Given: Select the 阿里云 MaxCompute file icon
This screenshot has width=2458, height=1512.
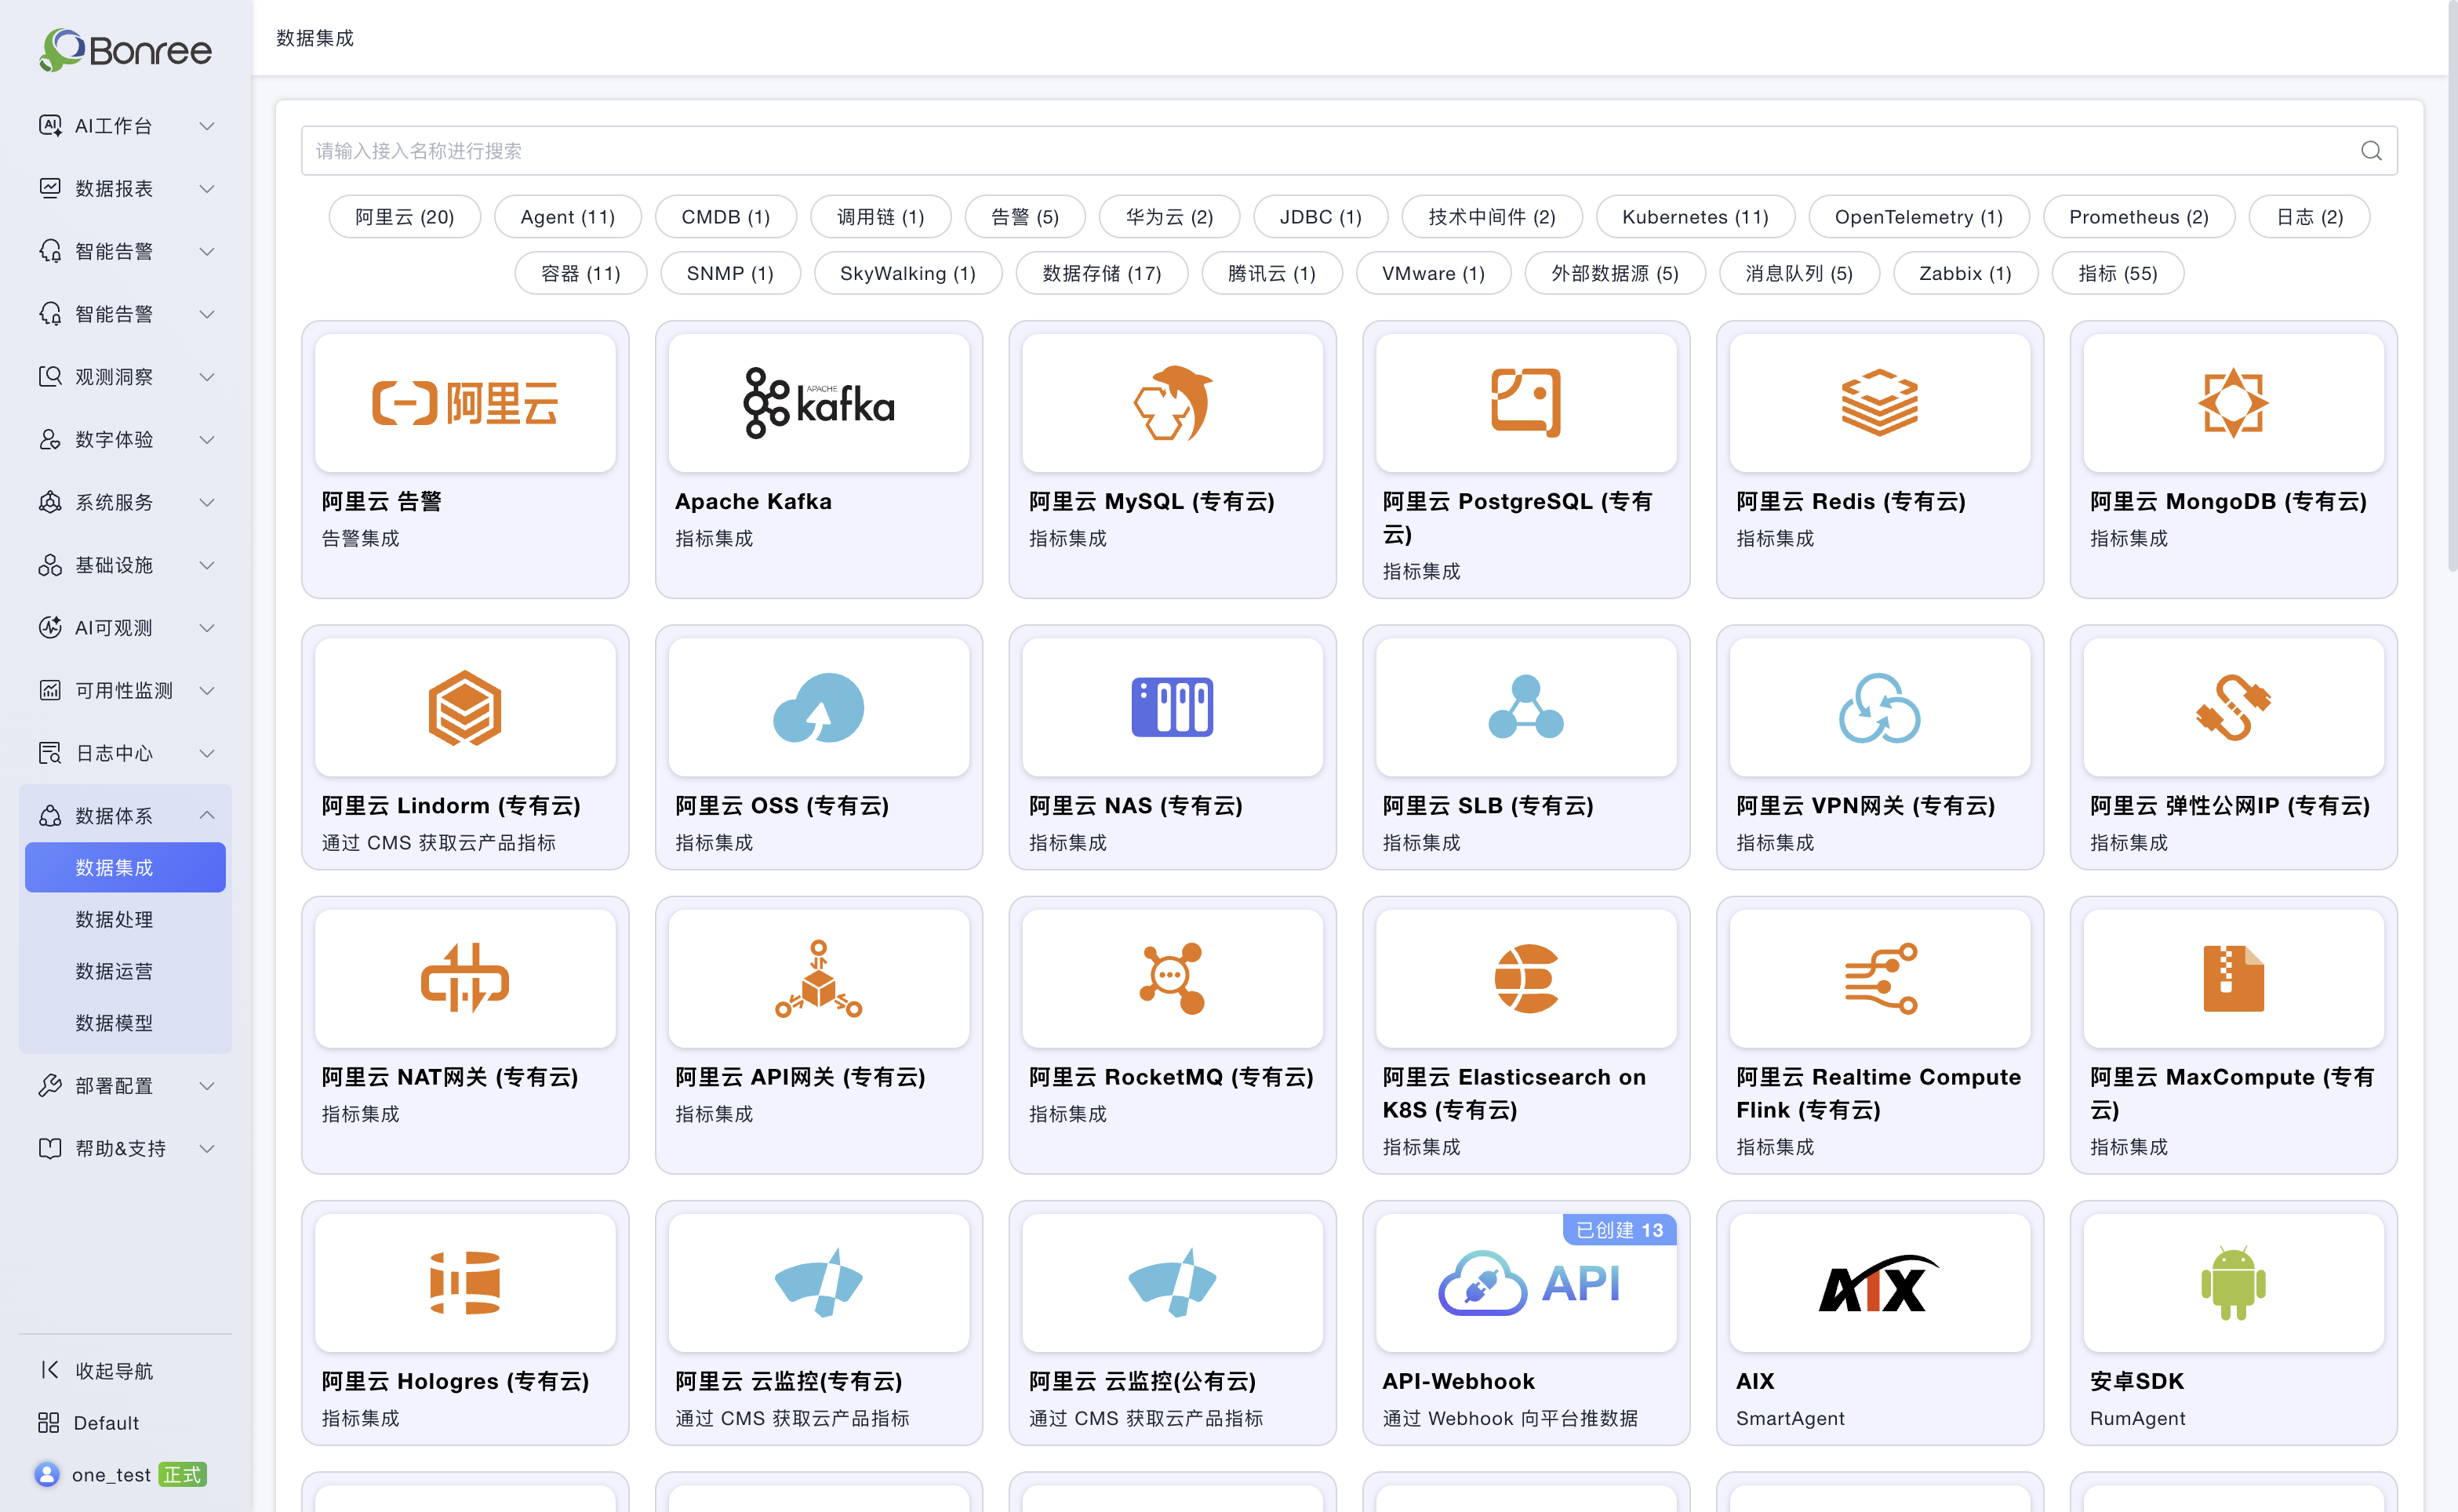Looking at the screenshot, I should pos(2233,978).
